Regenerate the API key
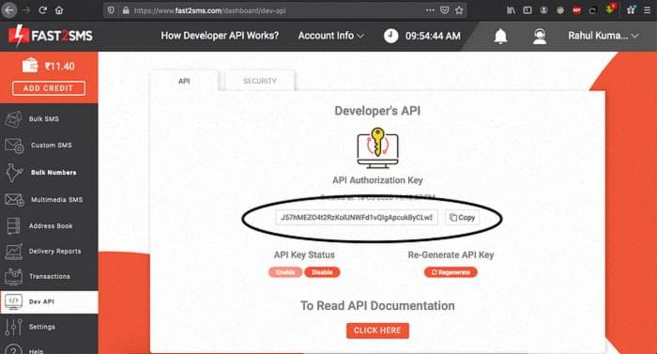Image resolution: width=657 pixels, height=354 pixels. (x=451, y=272)
